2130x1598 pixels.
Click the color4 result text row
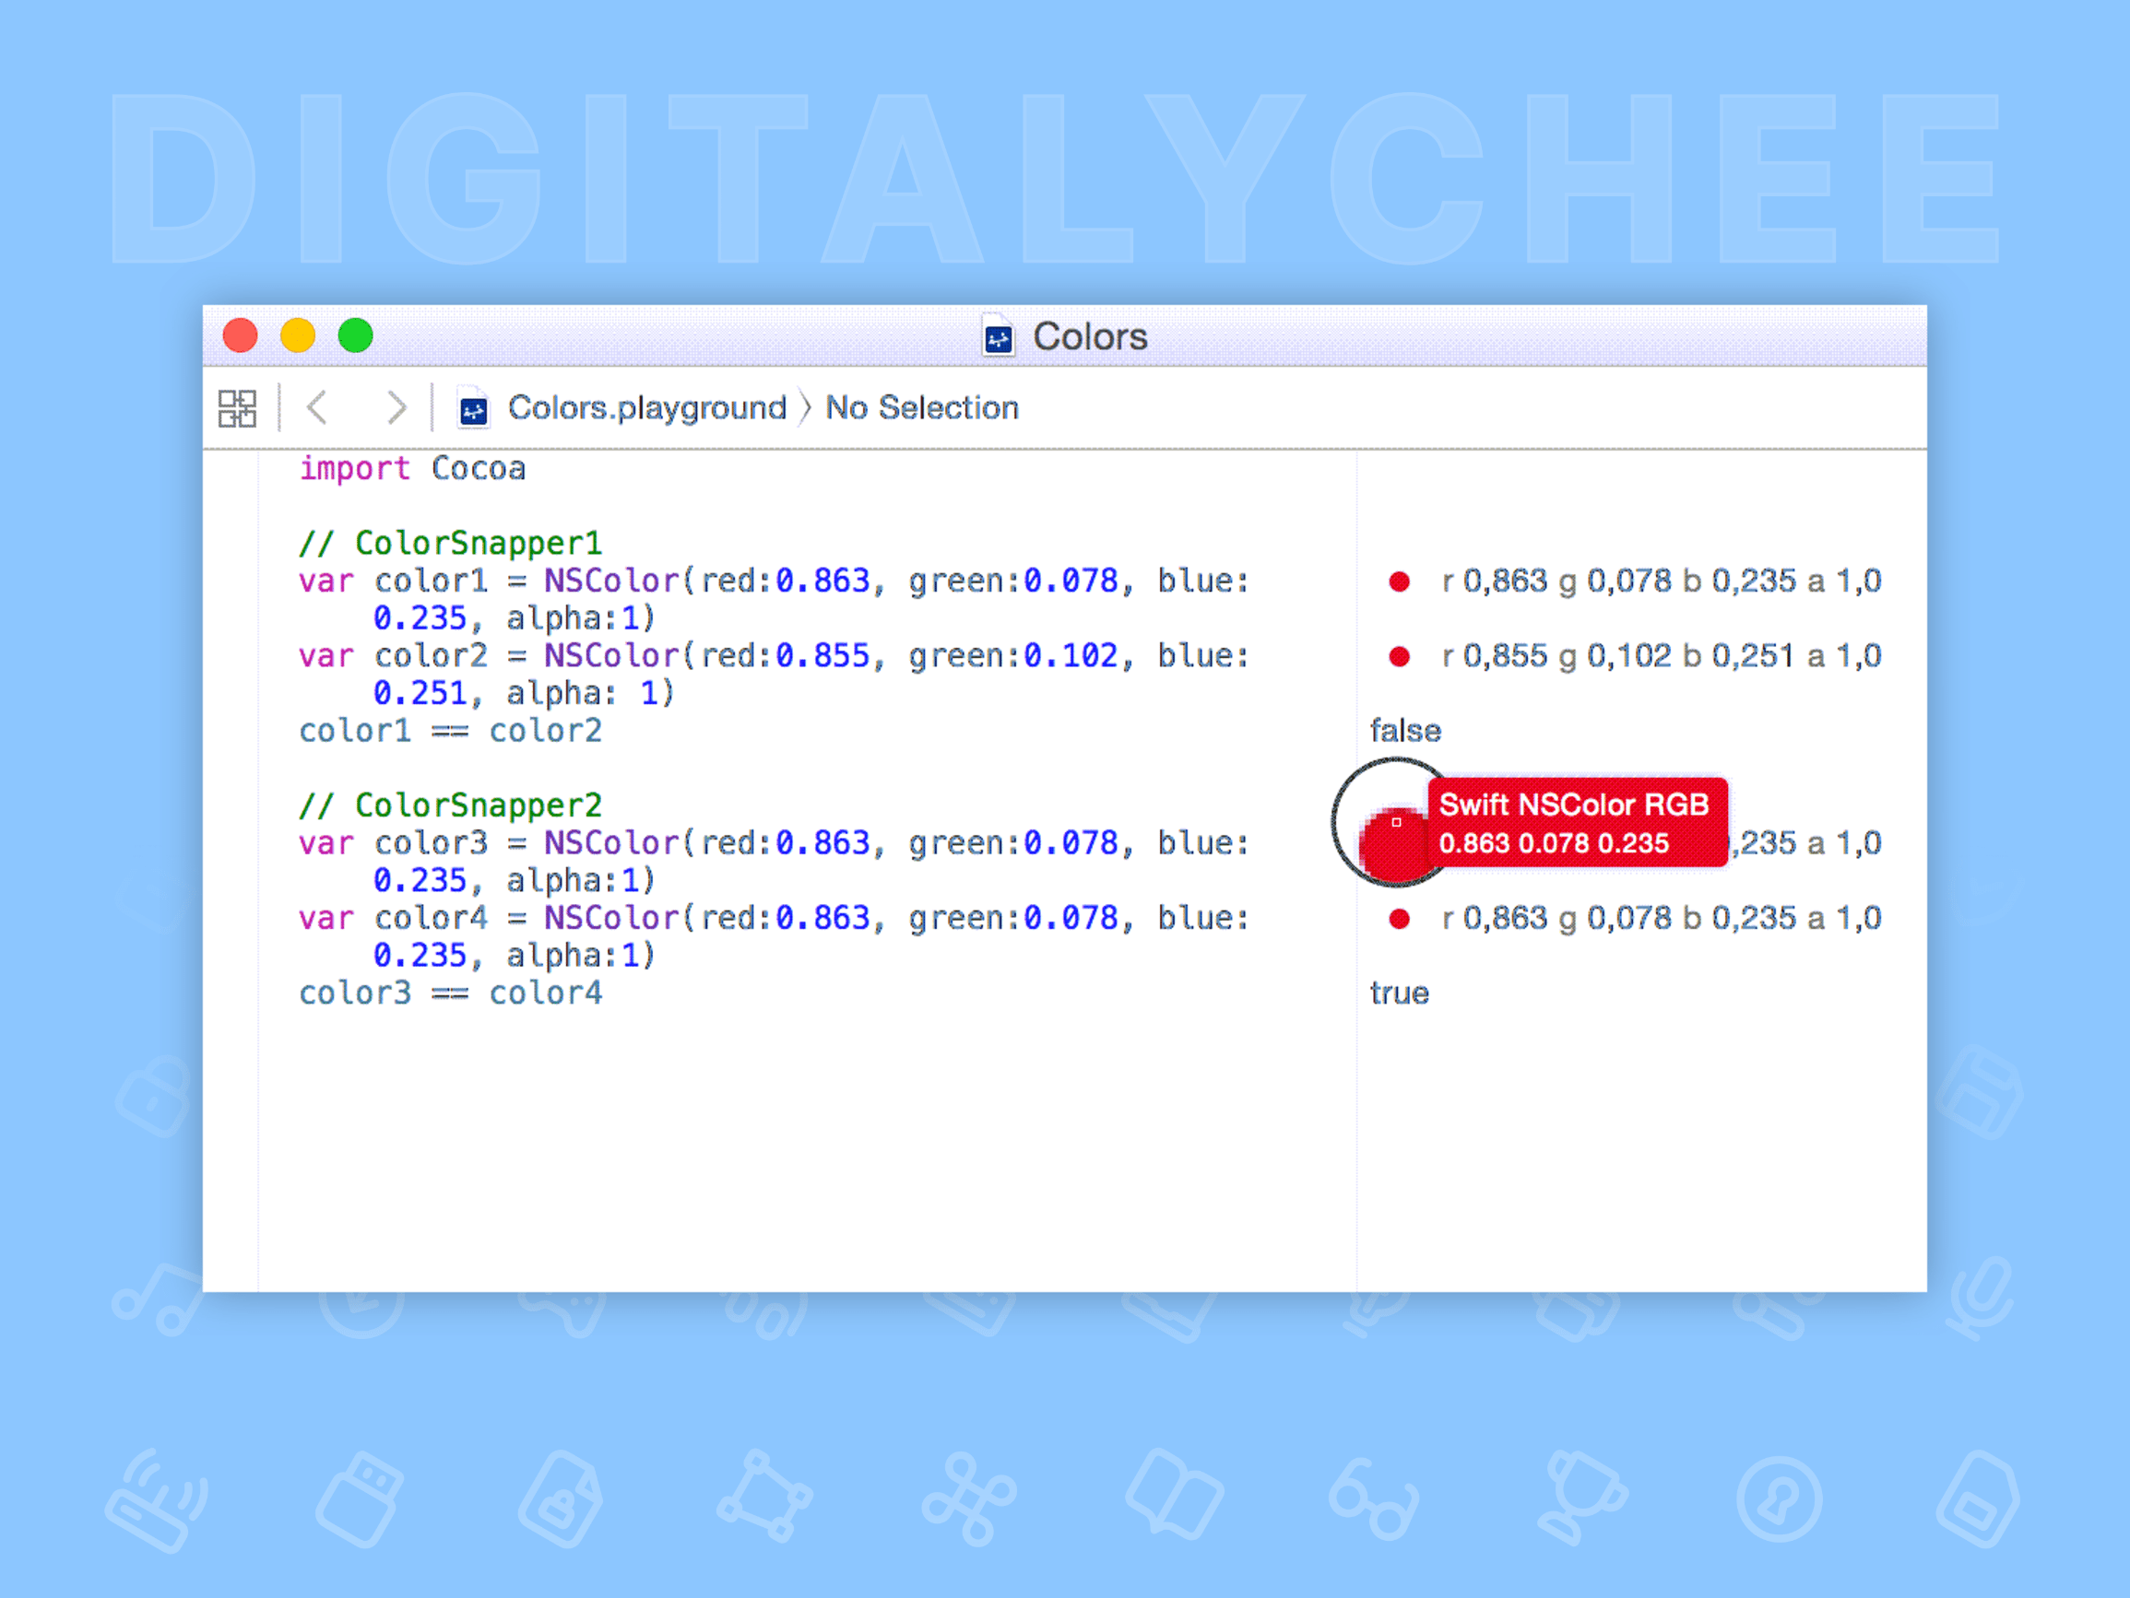(1661, 917)
